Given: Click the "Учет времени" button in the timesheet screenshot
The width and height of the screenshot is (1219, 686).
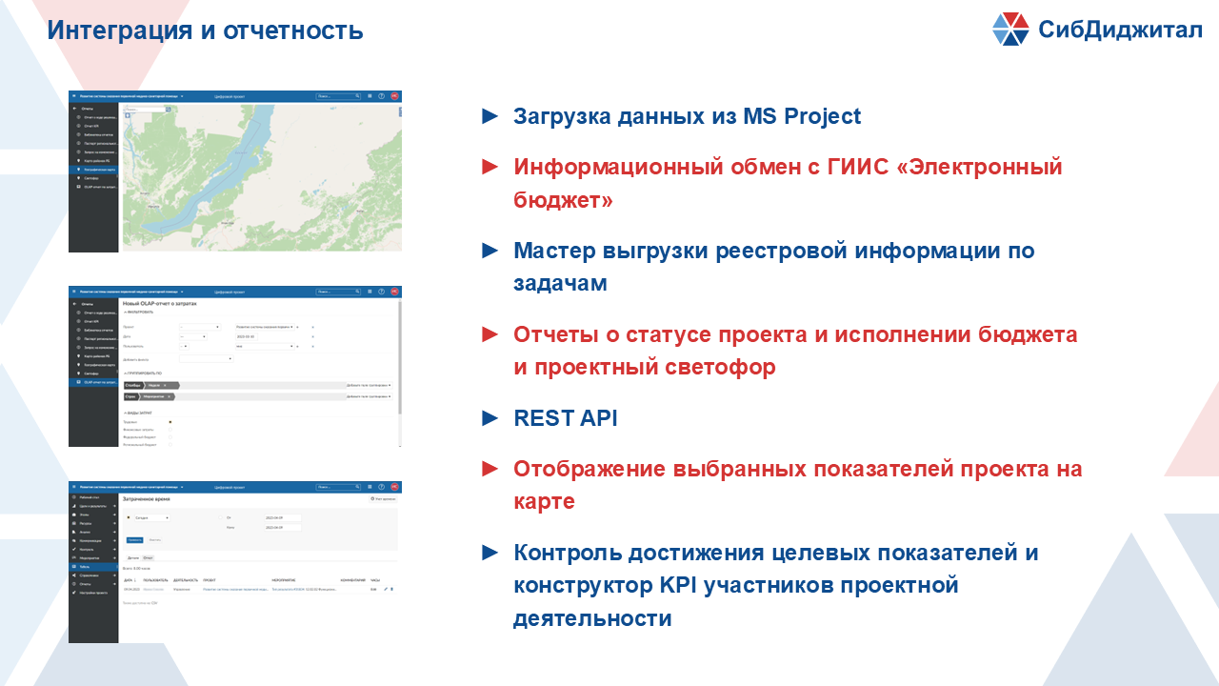Looking at the screenshot, I should [383, 499].
